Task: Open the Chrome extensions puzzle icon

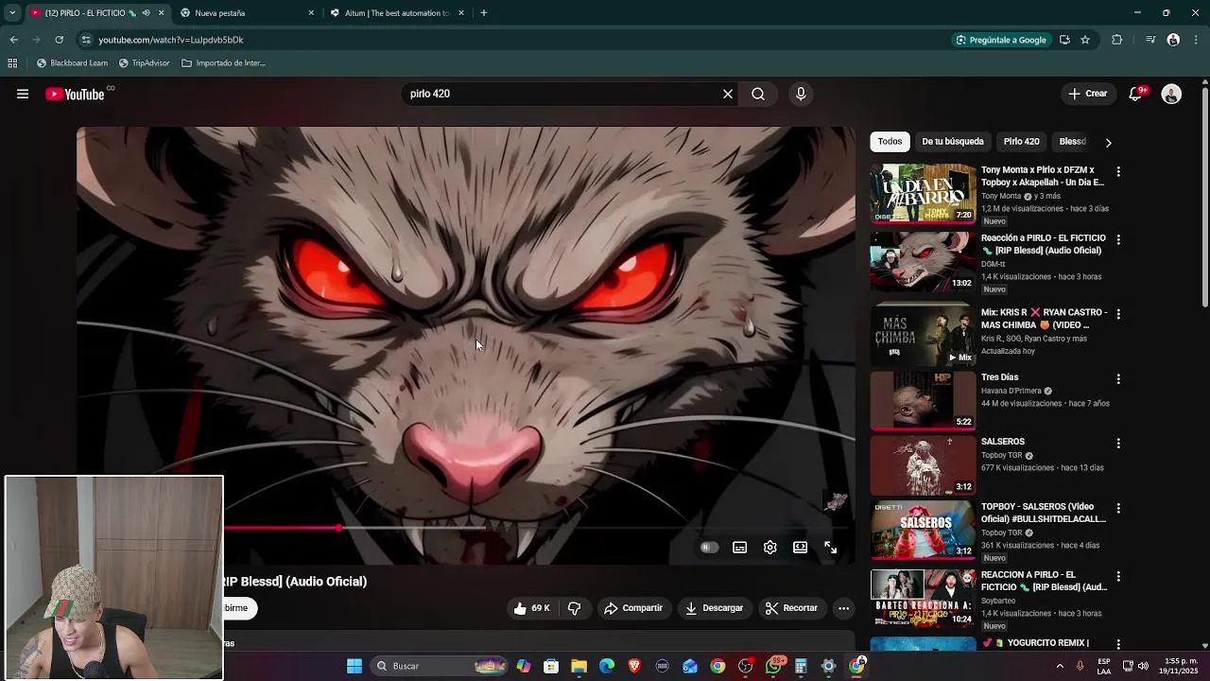Action: point(1117,40)
